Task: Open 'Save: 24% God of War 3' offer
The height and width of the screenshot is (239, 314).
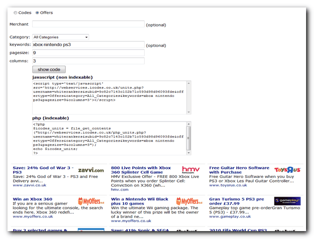Action: point(43,170)
